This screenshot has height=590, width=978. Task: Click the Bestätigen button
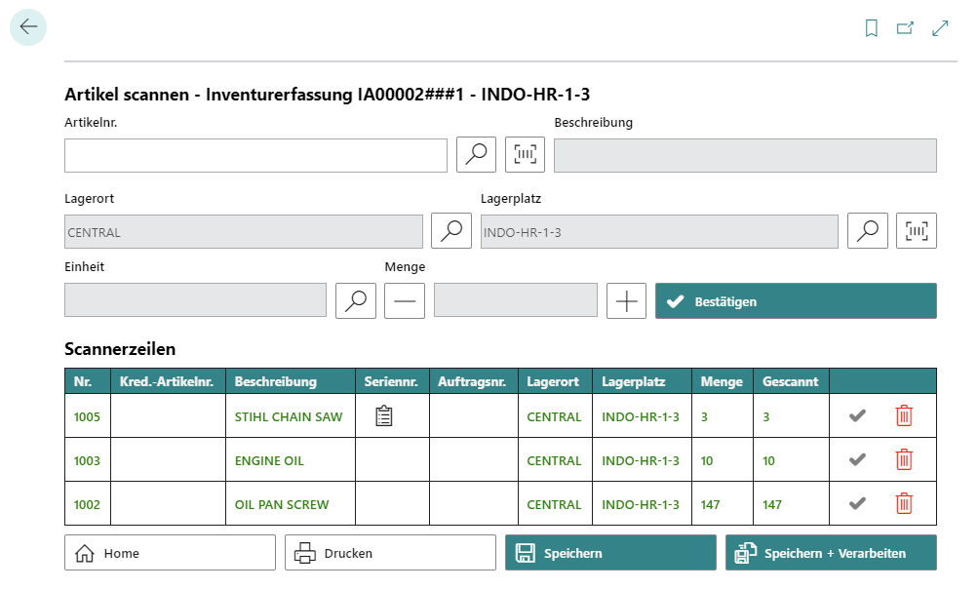coord(796,301)
